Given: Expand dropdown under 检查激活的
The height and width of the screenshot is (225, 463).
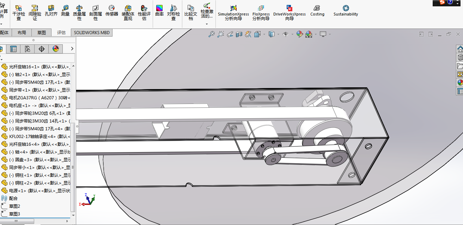Looking at the screenshot, I should click(207, 24).
